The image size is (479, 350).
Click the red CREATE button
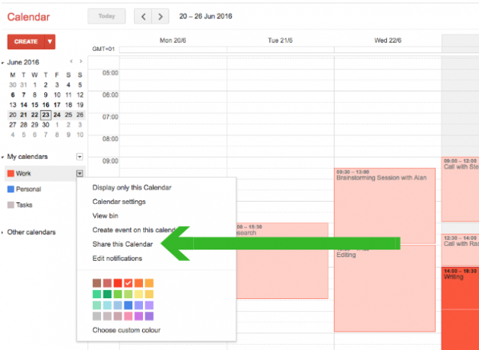26,42
